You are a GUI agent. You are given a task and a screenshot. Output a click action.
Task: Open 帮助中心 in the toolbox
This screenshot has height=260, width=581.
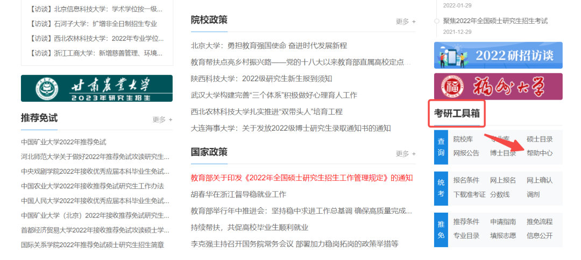[539, 153]
